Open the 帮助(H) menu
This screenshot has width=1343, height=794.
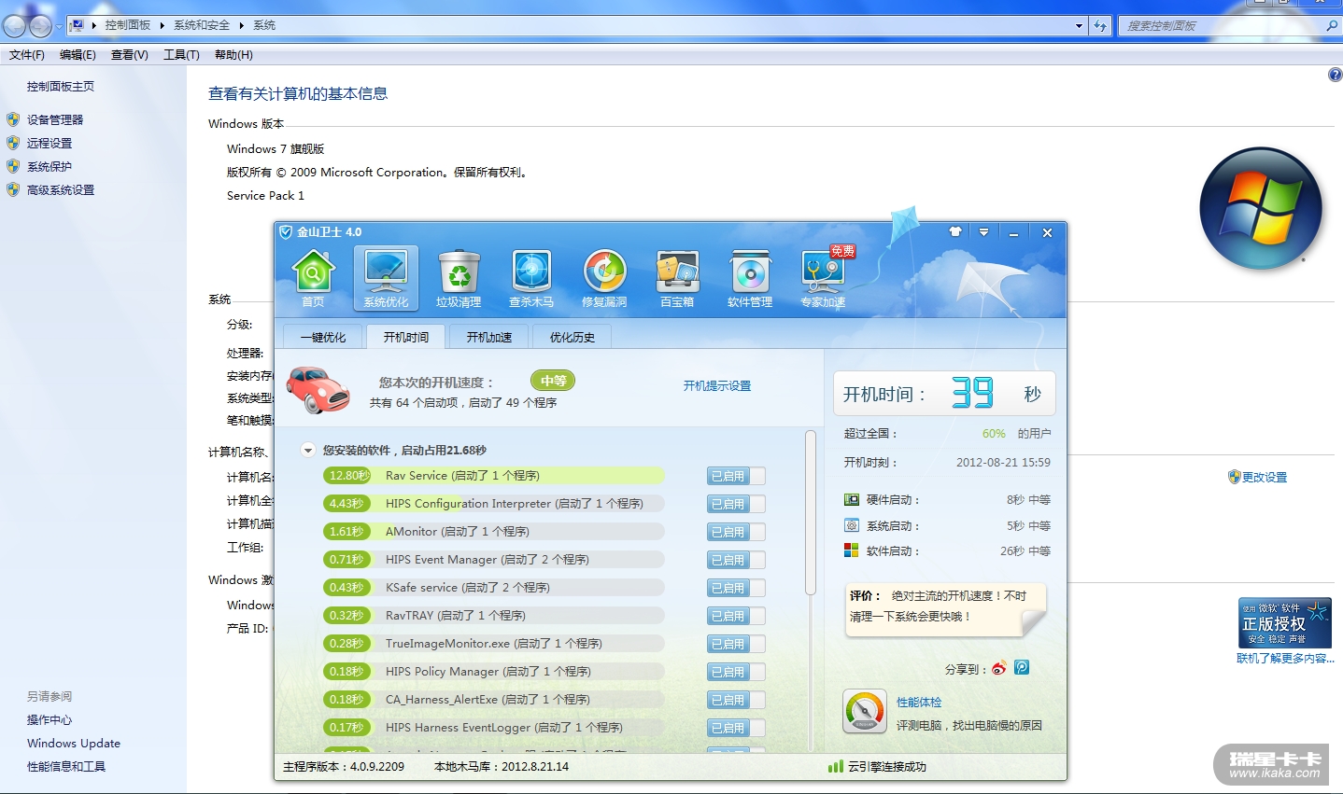[233, 55]
